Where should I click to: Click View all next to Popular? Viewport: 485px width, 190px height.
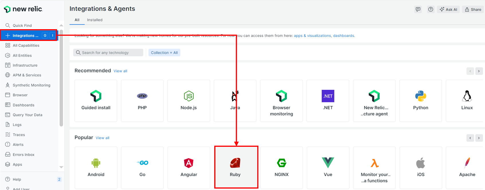[103, 138]
